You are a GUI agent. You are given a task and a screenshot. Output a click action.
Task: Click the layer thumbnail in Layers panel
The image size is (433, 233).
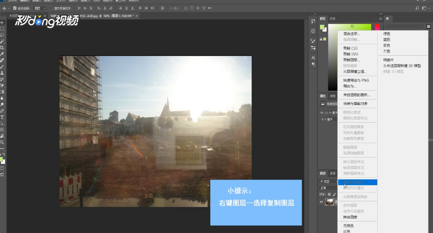[329, 202]
